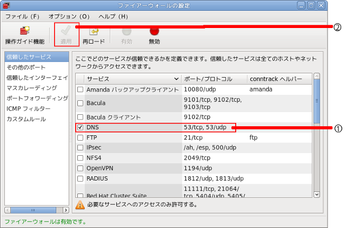Open the wizard (操作ガイド機能) toolbar icon
This screenshot has height=228, width=346.
(25, 31)
